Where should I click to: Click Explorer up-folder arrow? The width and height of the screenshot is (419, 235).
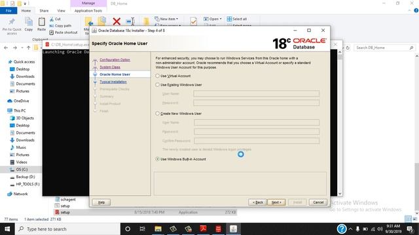click(x=29, y=48)
